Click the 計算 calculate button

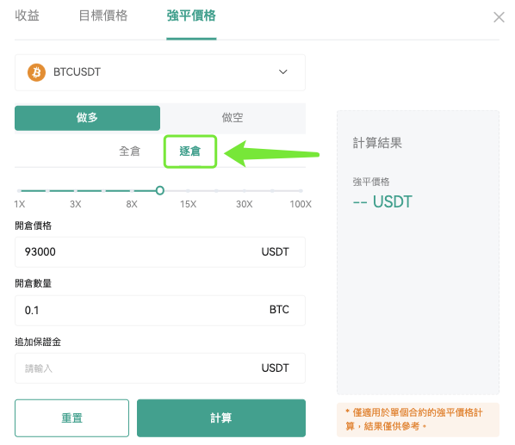tap(221, 417)
